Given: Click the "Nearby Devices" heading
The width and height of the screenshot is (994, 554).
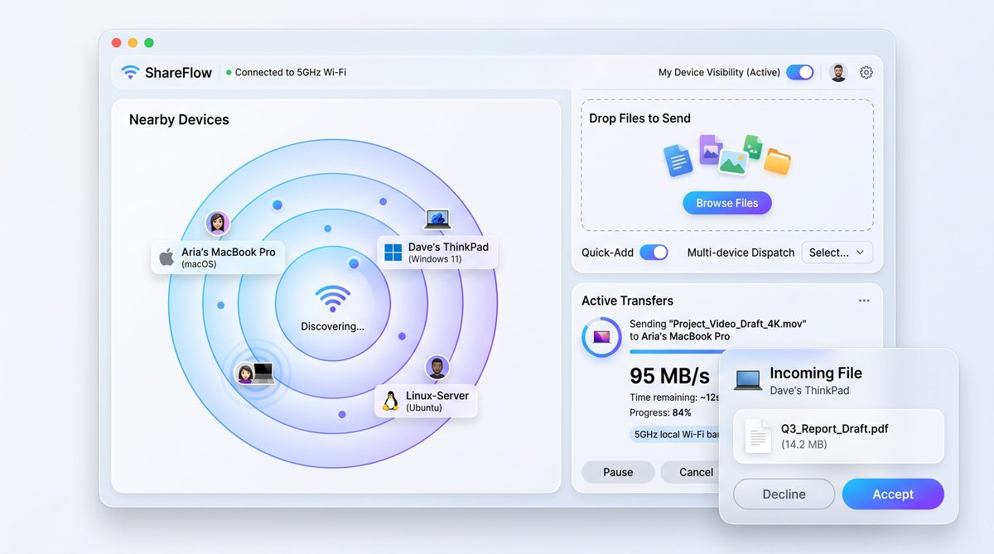Looking at the screenshot, I should [179, 119].
